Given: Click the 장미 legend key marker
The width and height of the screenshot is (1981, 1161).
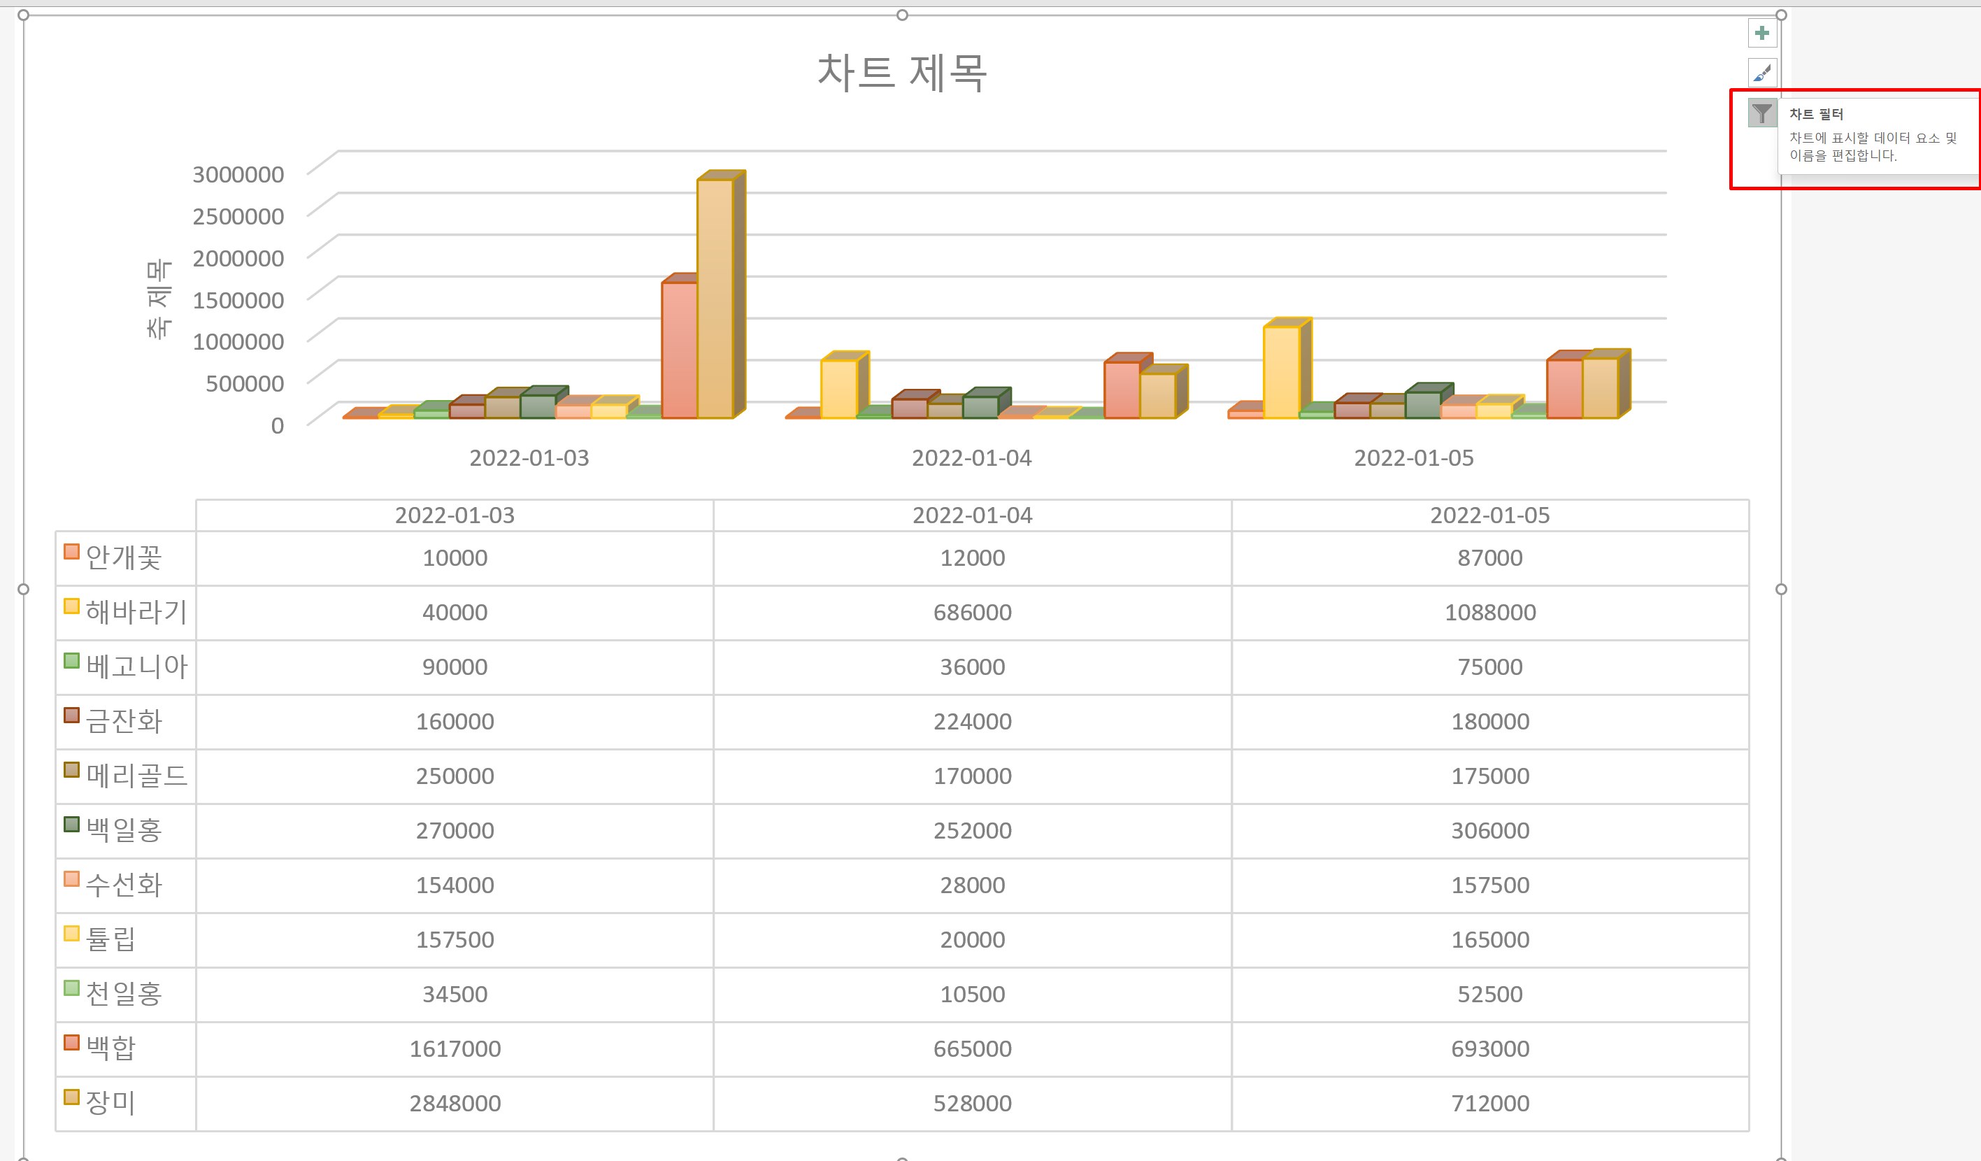Looking at the screenshot, I should coord(71,1097).
